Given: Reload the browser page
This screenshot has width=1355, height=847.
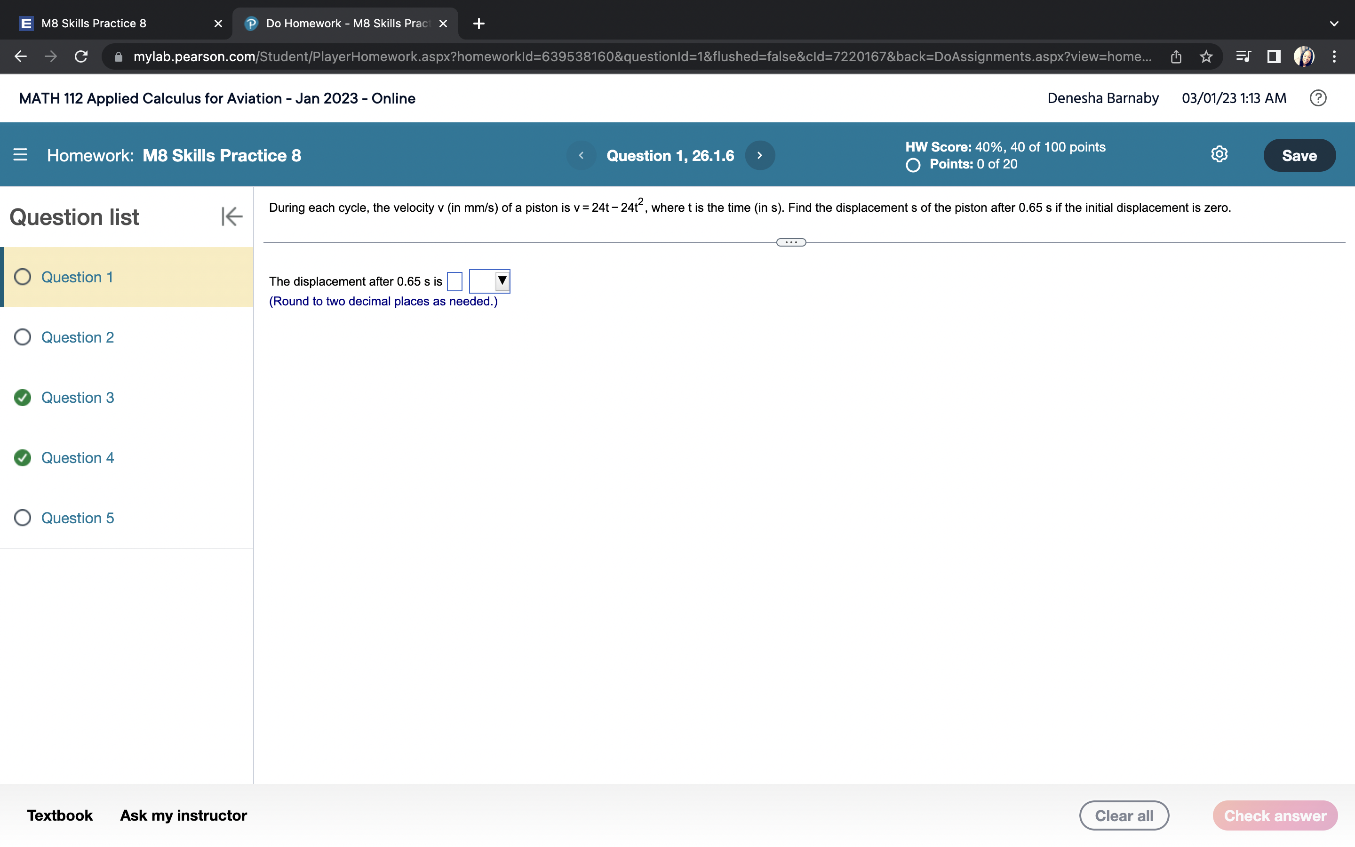Looking at the screenshot, I should (81, 56).
